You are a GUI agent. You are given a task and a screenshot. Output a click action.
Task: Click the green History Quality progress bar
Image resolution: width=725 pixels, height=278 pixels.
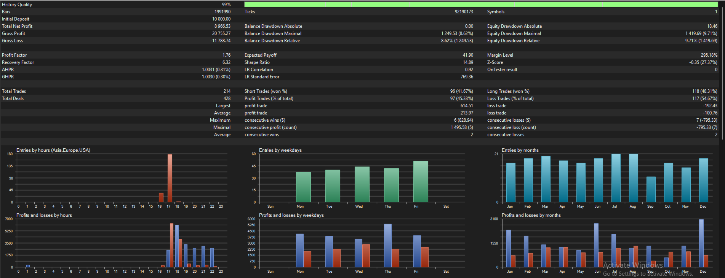(481, 5)
